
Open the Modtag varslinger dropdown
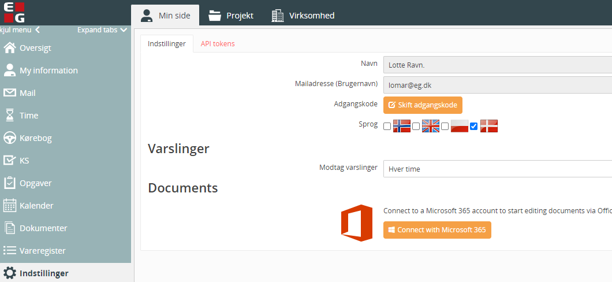pyautogui.click(x=497, y=169)
